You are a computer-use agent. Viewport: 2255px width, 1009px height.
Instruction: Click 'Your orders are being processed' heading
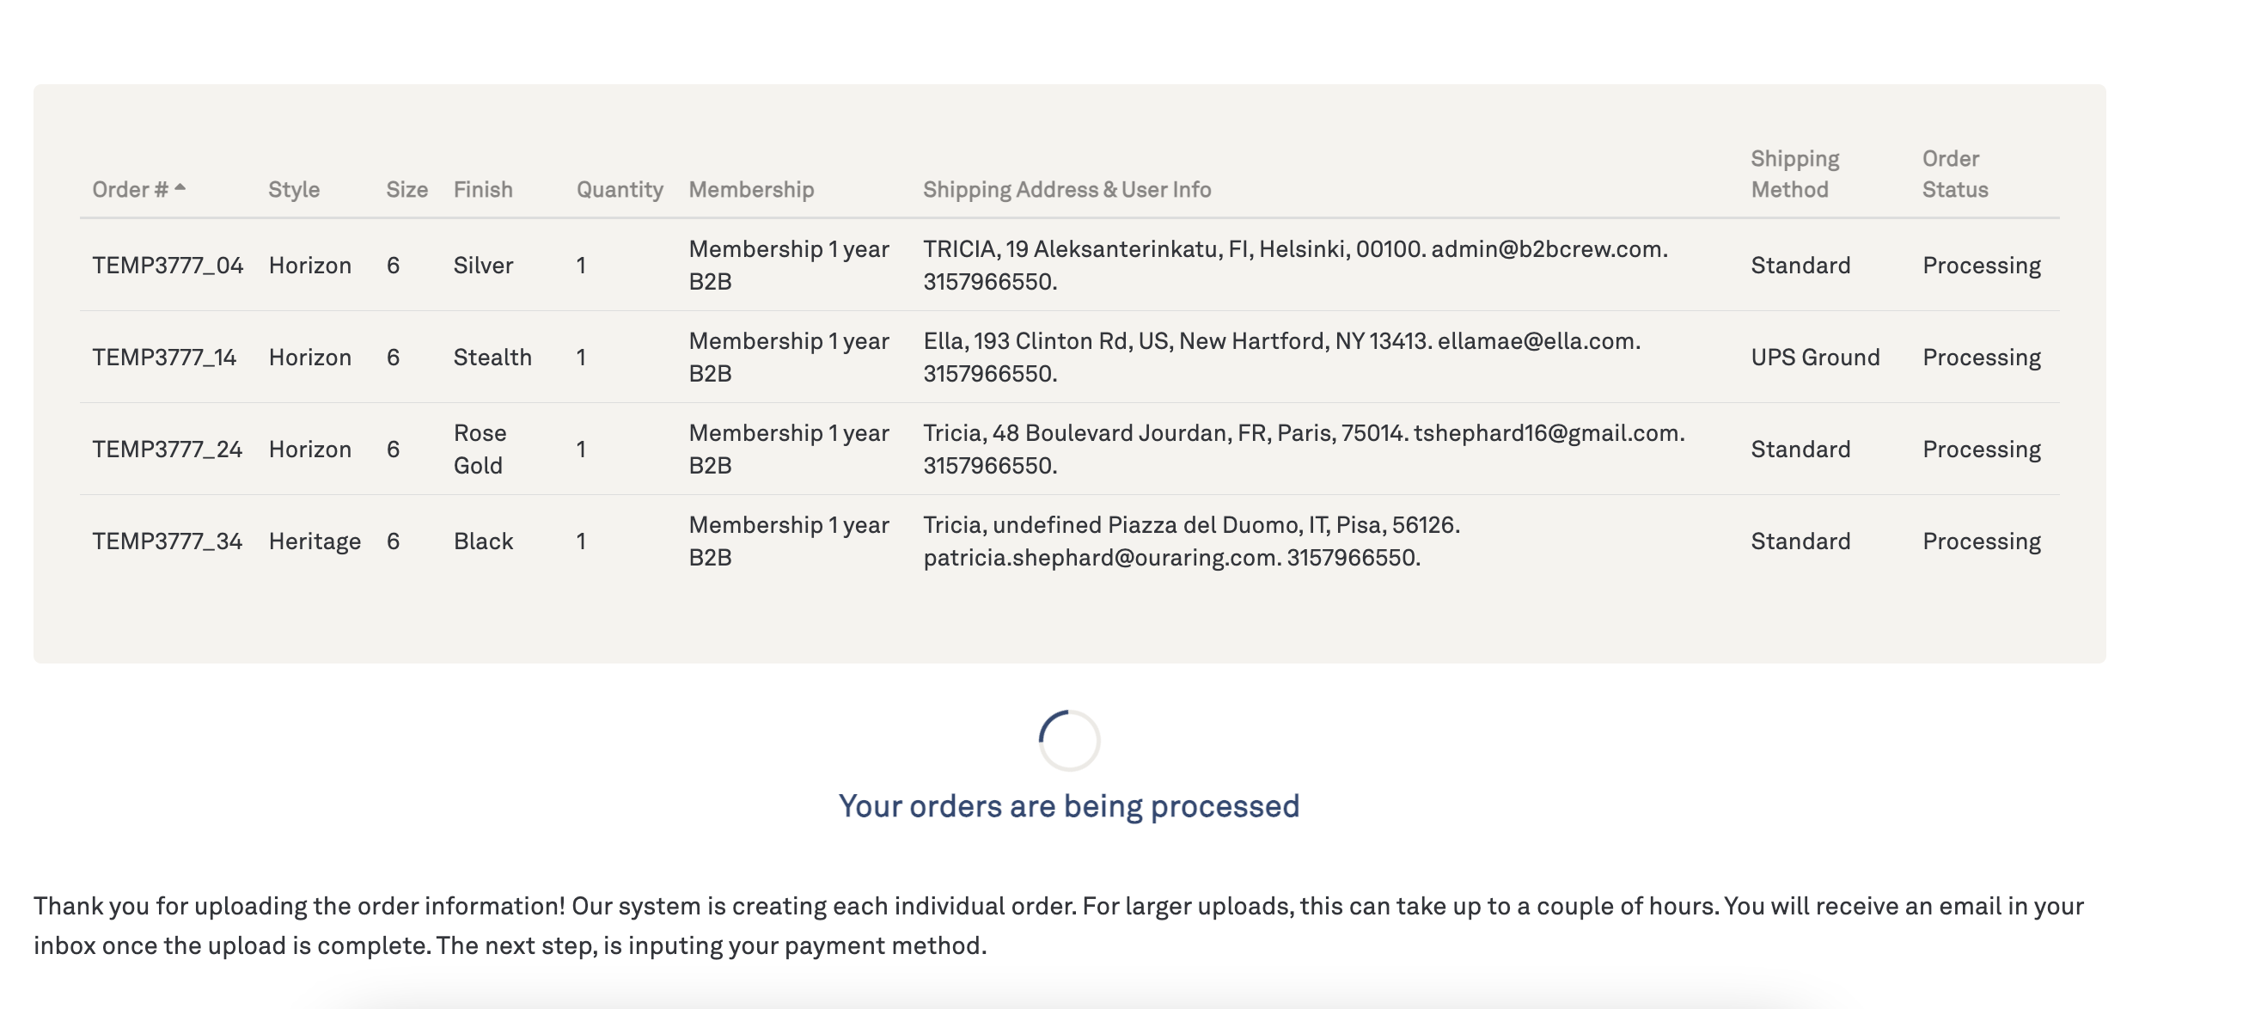point(1069,806)
